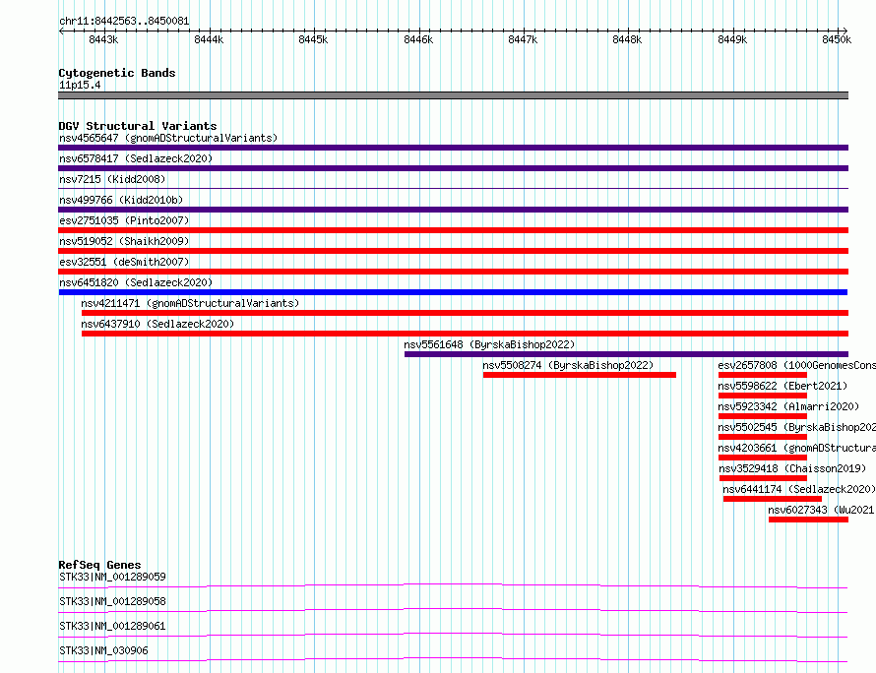The width and height of the screenshot is (876, 673).
Task: Click the chr11:8442563..8450081 coordinate label
Action: [x=124, y=22]
